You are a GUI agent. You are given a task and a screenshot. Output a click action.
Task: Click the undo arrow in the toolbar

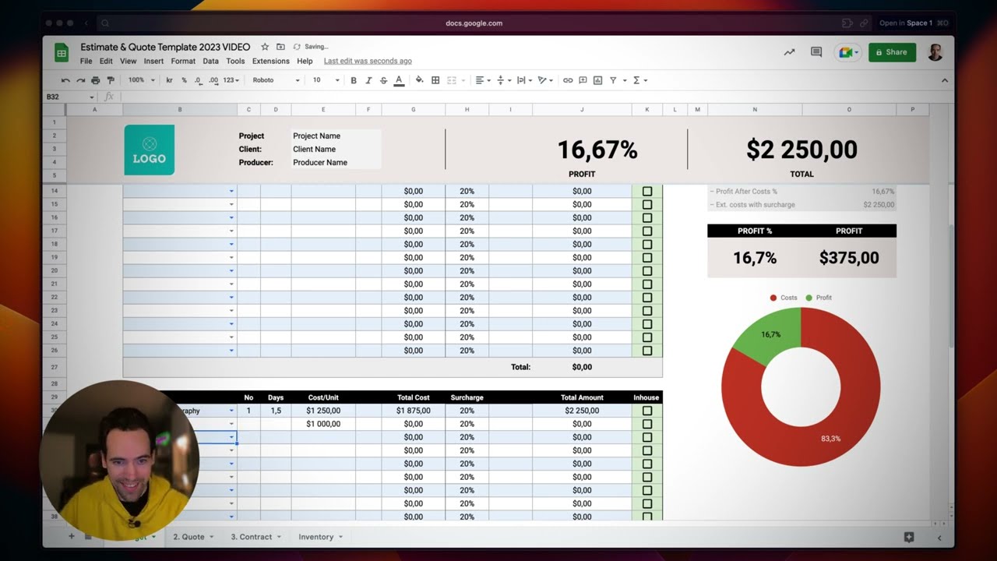pos(65,80)
